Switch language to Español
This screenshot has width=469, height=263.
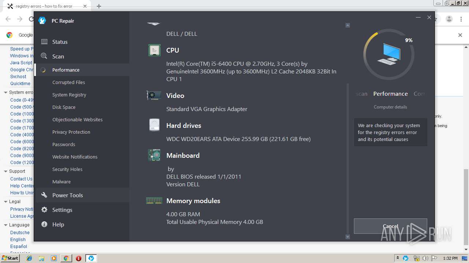pyautogui.click(x=19, y=247)
